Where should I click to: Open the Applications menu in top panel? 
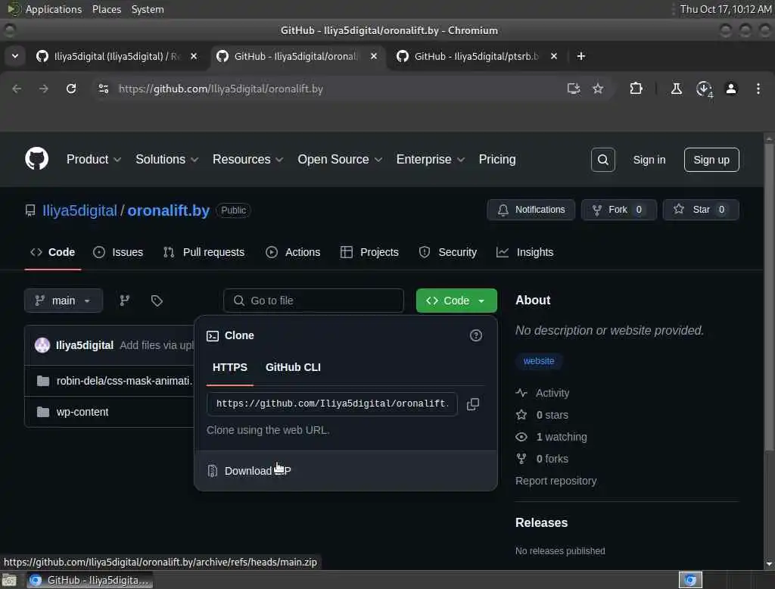point(54,9)
